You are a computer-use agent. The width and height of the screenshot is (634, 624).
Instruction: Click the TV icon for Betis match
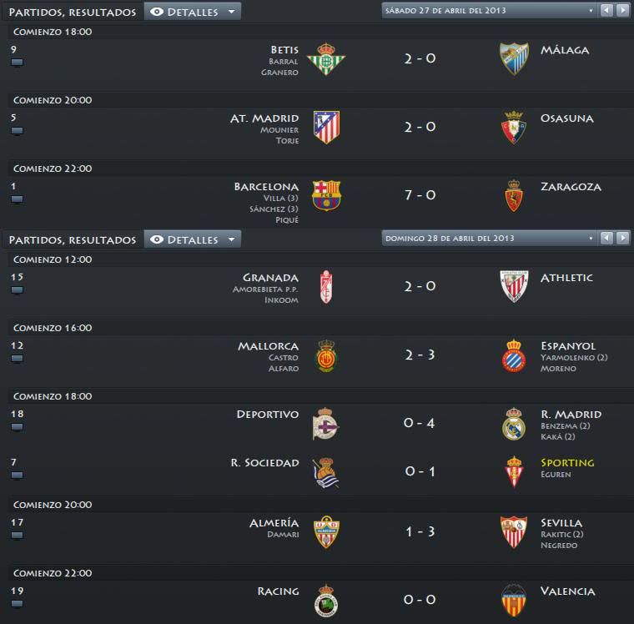click(17, 63)
